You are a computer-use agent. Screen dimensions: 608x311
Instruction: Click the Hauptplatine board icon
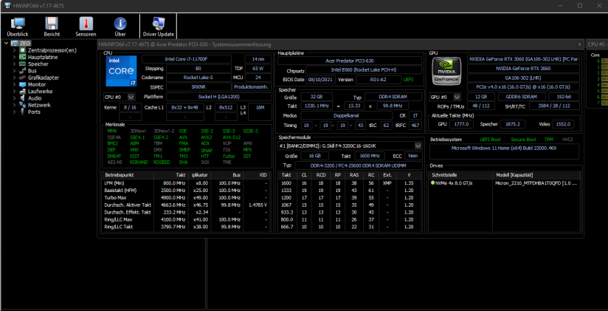click(x=22, y=57)
